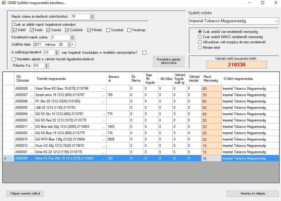This screenshot has height=201, width=281.
Task: Select product cell 'West Silver KS Gtec 19 (870) 2110796'
Action: pos(70,89)
